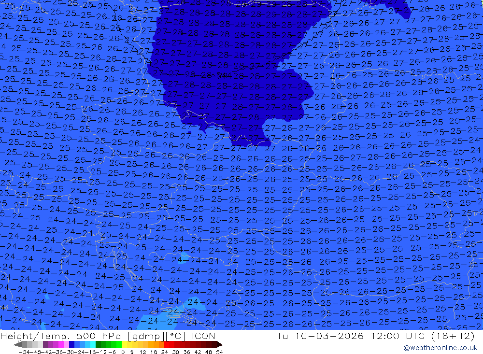Click the gray left arrow end of legend
The image size is (483, 354).
17,345
